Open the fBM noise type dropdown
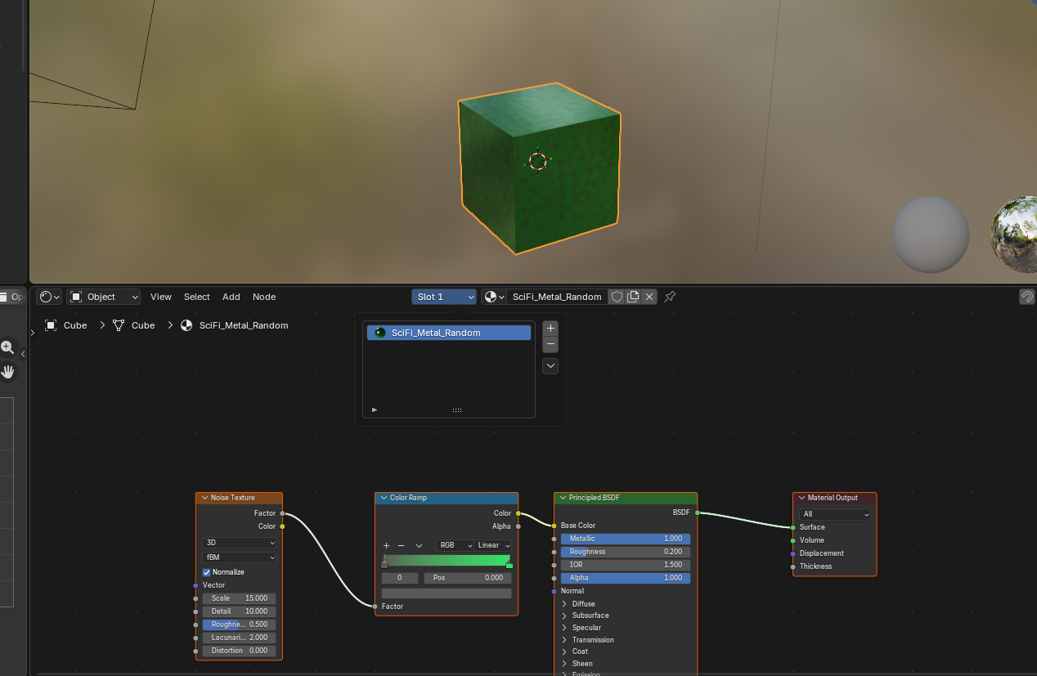1037x676 pixels. coord(239,557)
